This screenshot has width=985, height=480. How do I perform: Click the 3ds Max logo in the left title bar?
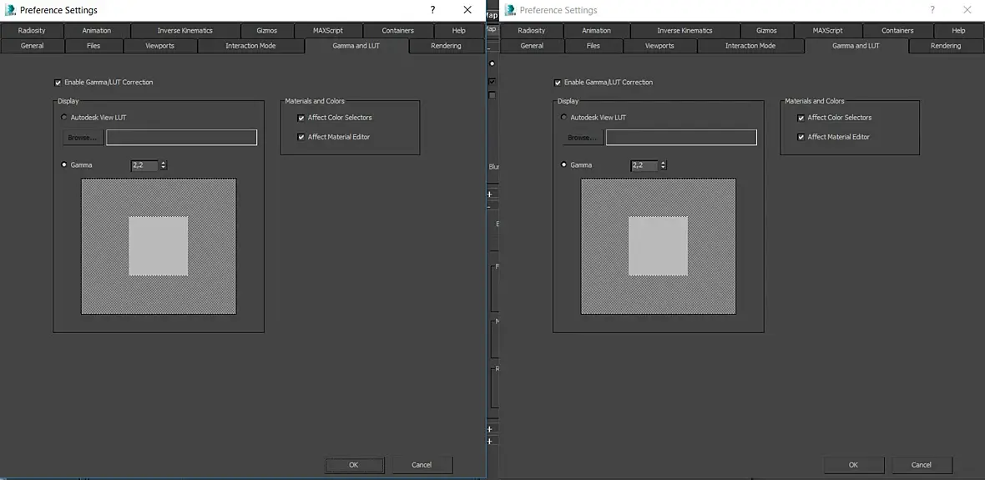(9, 10)
